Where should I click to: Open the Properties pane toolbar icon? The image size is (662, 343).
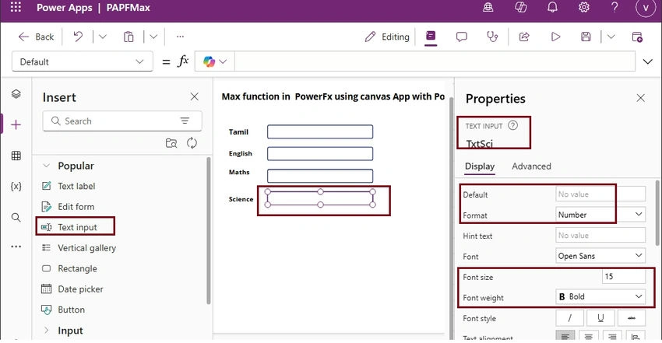431,37
